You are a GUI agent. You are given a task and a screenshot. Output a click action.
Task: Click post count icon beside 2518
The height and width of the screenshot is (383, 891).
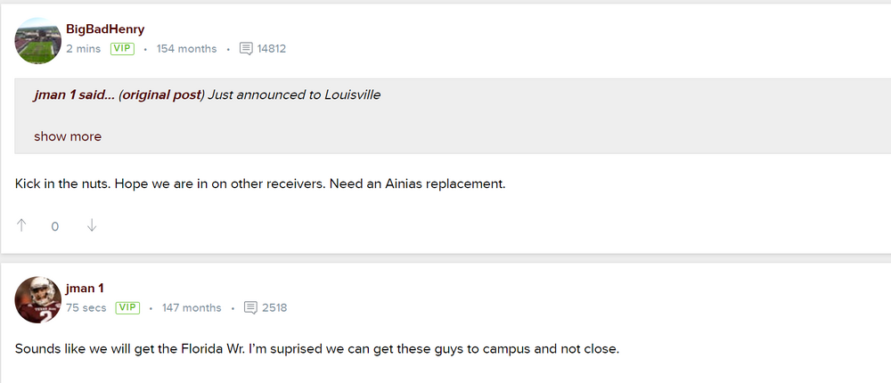point(251,308)
